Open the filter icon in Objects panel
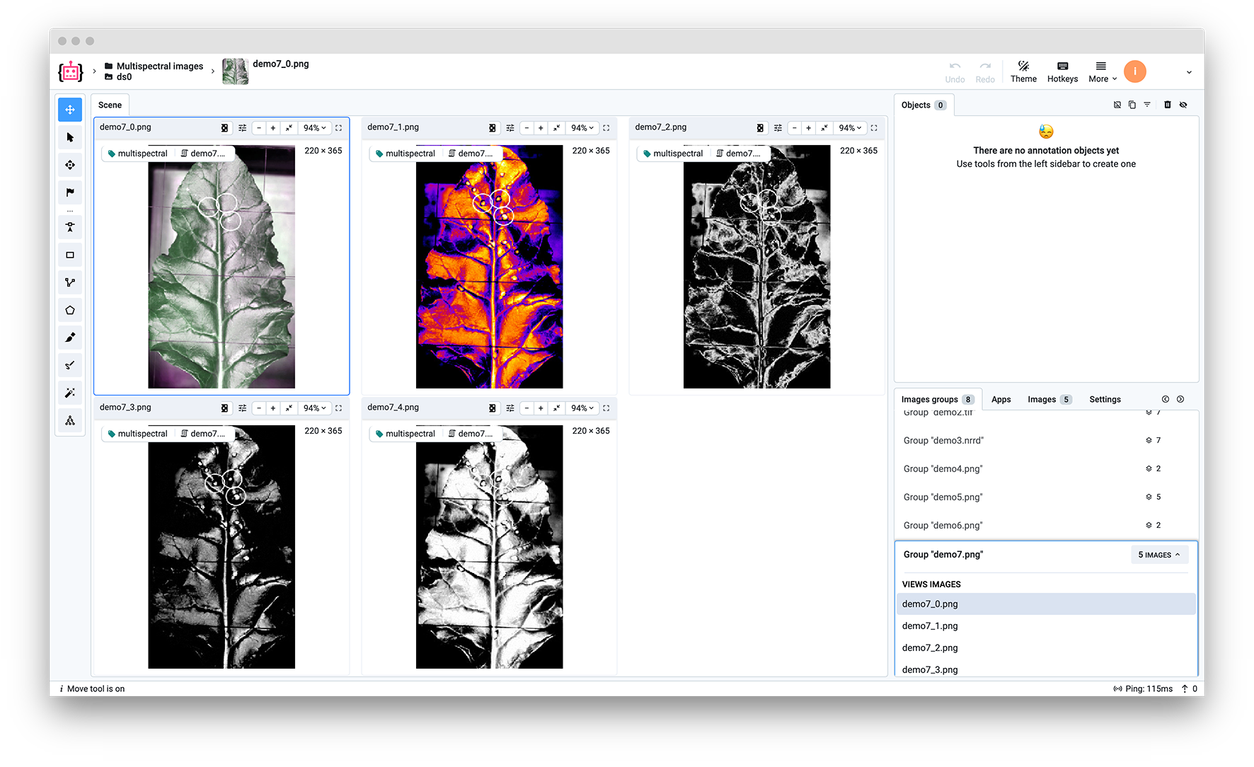The width and height of the screenshot is (1254, 767). (1147, 105)
